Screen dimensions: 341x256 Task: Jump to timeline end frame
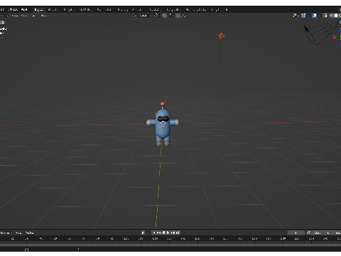click(178, 233)
